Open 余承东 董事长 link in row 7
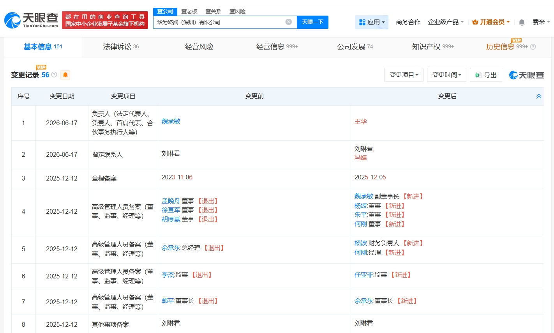 [363, 301]
